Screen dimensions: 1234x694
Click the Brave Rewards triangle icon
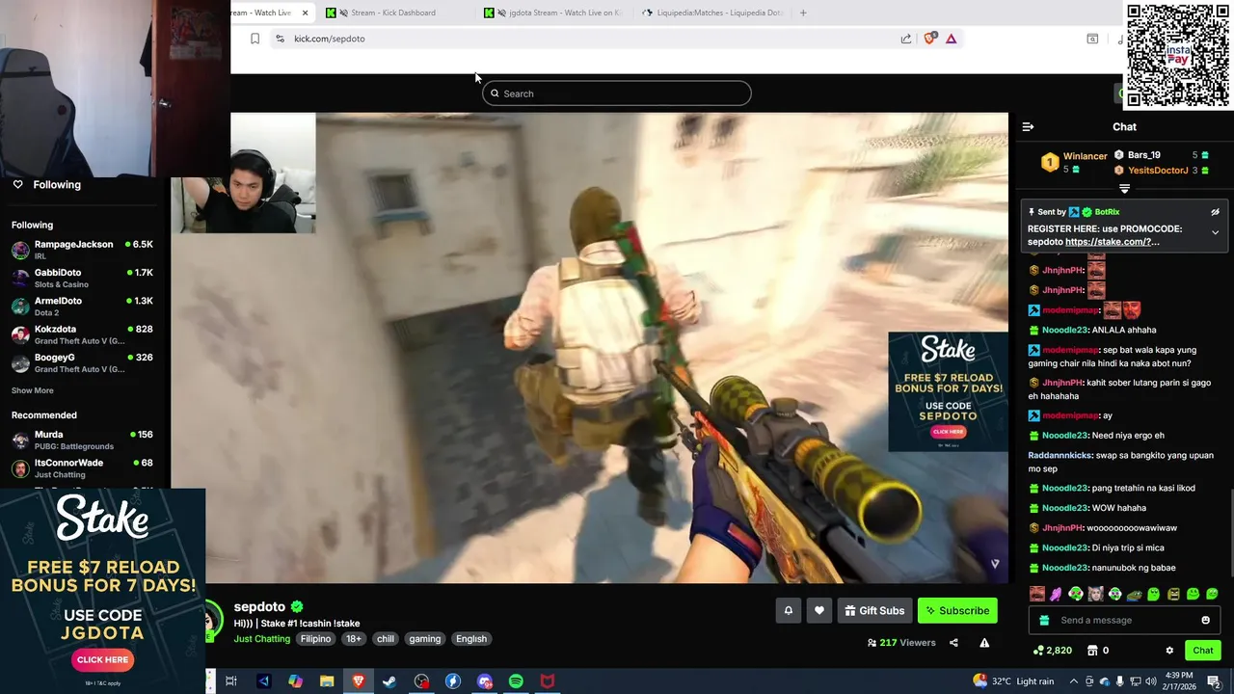[x=951, y=39]
